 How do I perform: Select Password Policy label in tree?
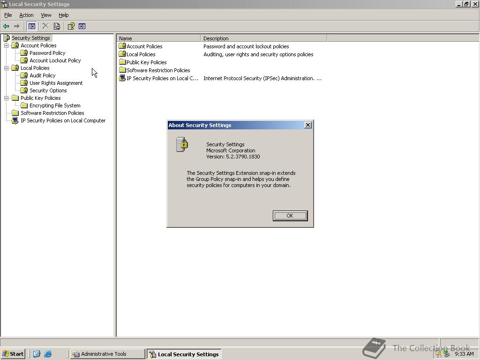(47, 53)
